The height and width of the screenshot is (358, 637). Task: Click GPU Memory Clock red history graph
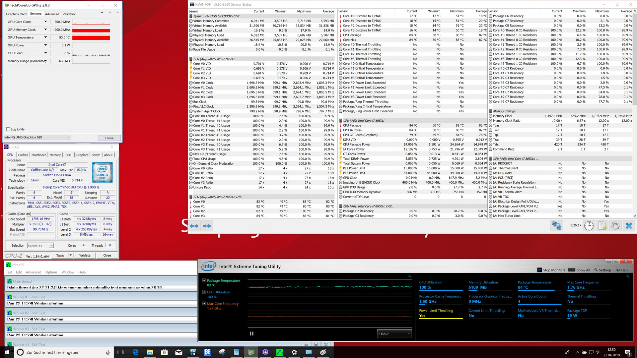tap(91, 30)
